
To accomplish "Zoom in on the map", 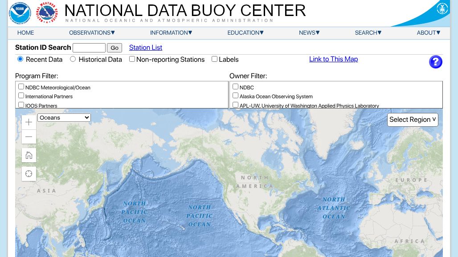I will (x=29, y=122).
